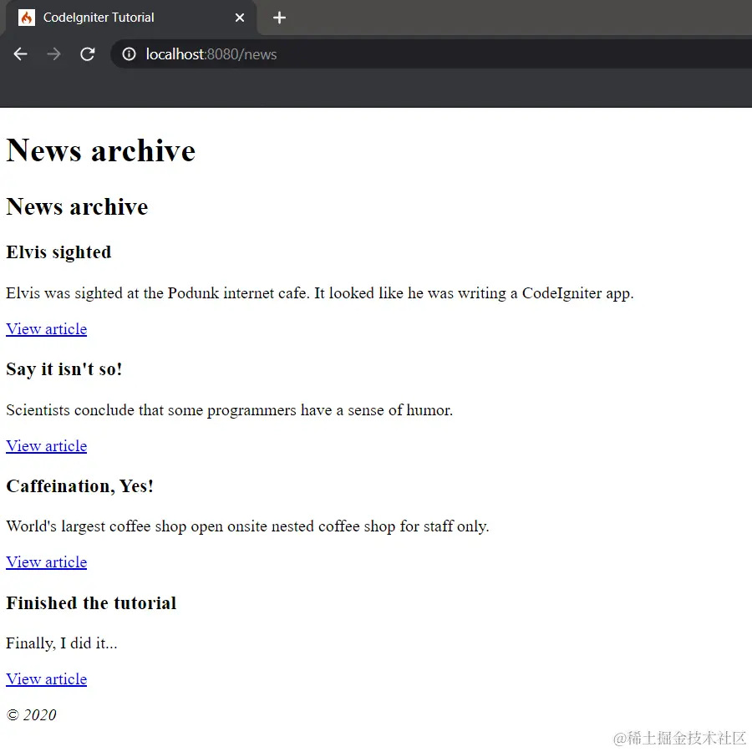Image resolution: width=752 pixels, height=752 pixels.
Task: Click the CodeIgniter flame favicon in the tab
Action: coord(27,18)
